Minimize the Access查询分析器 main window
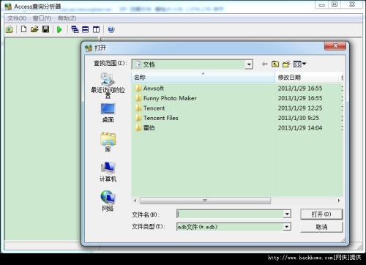 pyautogui.click(x=321, y=4)
